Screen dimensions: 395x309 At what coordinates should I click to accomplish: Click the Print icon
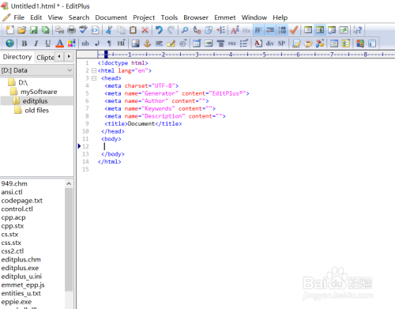click(x=71, y=30)
